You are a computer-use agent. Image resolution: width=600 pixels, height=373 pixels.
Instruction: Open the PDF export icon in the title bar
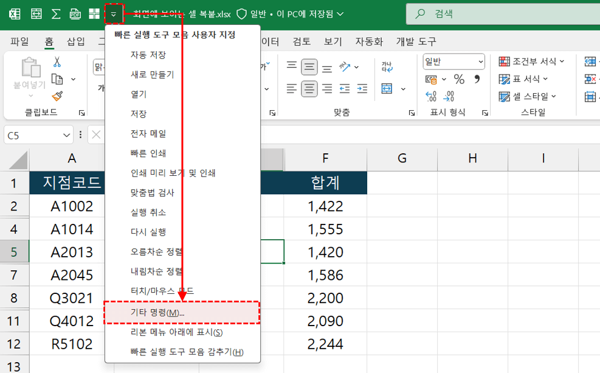(x=76, y=13)
